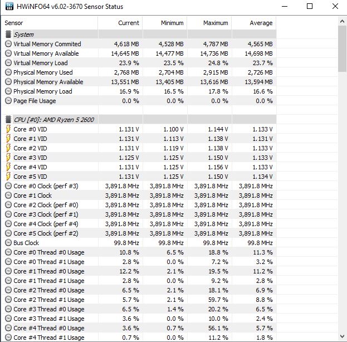Select the Core #4 Thread #1 Usage label
347x342 pixels.
pyautogui.click(x=49, y=338)
